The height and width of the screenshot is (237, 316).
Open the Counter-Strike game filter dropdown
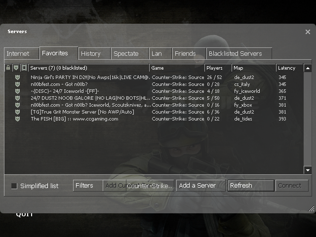[150, 186]
